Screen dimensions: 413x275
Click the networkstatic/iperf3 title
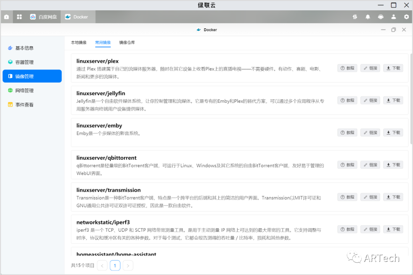[103, 222]
